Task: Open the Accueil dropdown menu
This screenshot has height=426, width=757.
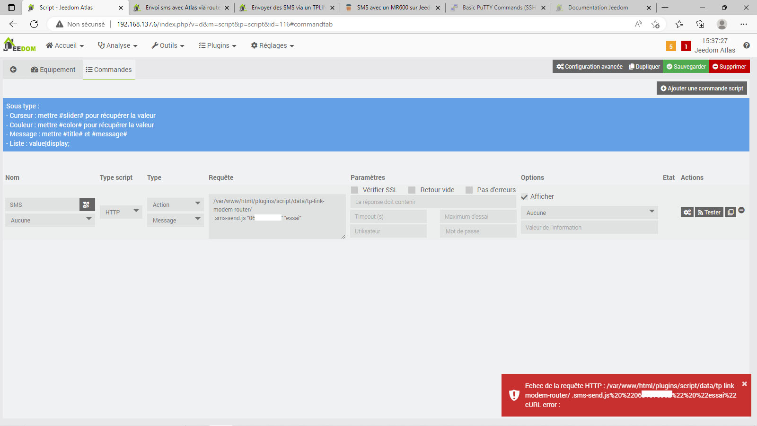Action: point(65,45)
